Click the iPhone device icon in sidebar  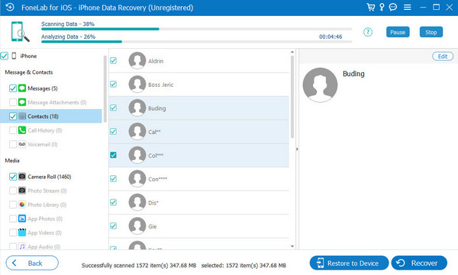click(14, 56)
